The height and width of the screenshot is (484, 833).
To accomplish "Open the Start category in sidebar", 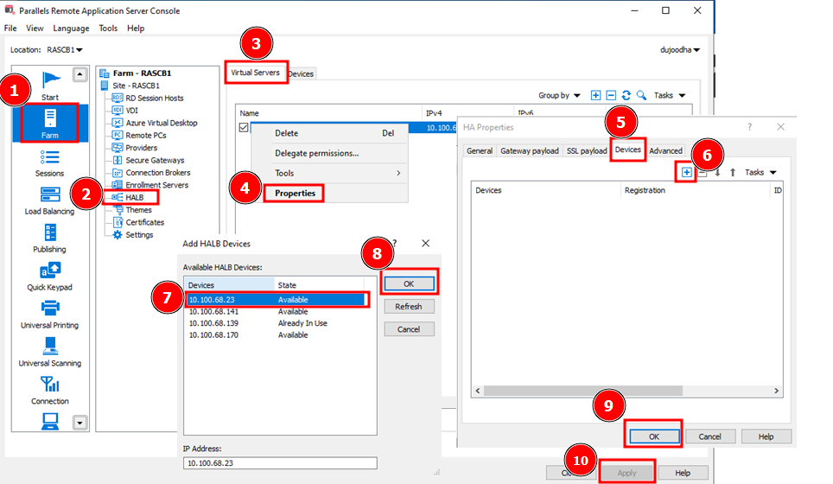I will (50, 86).
